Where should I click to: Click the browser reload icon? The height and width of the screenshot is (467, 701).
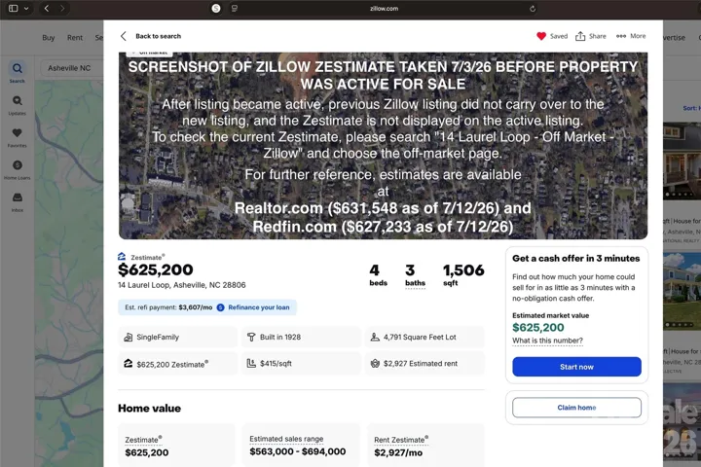click(532, 9)
